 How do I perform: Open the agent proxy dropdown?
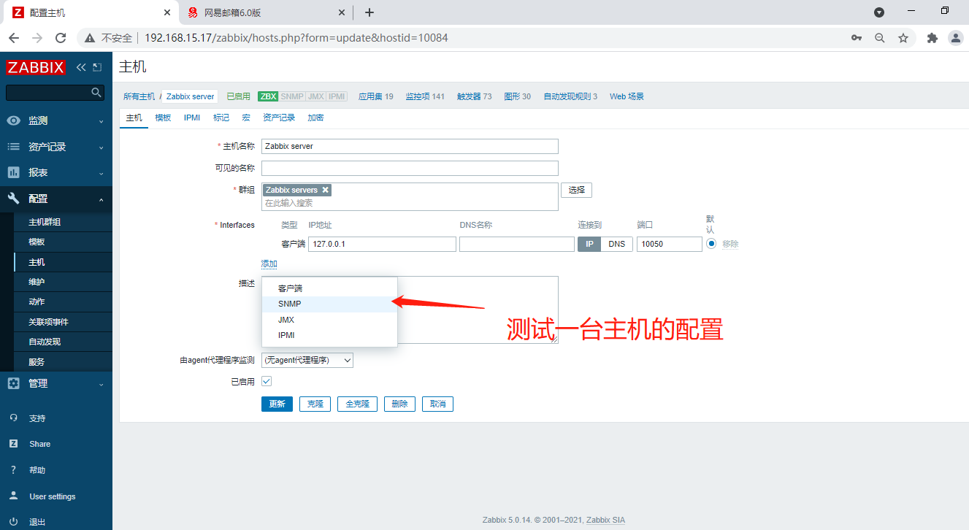click(x=307, y=360)
